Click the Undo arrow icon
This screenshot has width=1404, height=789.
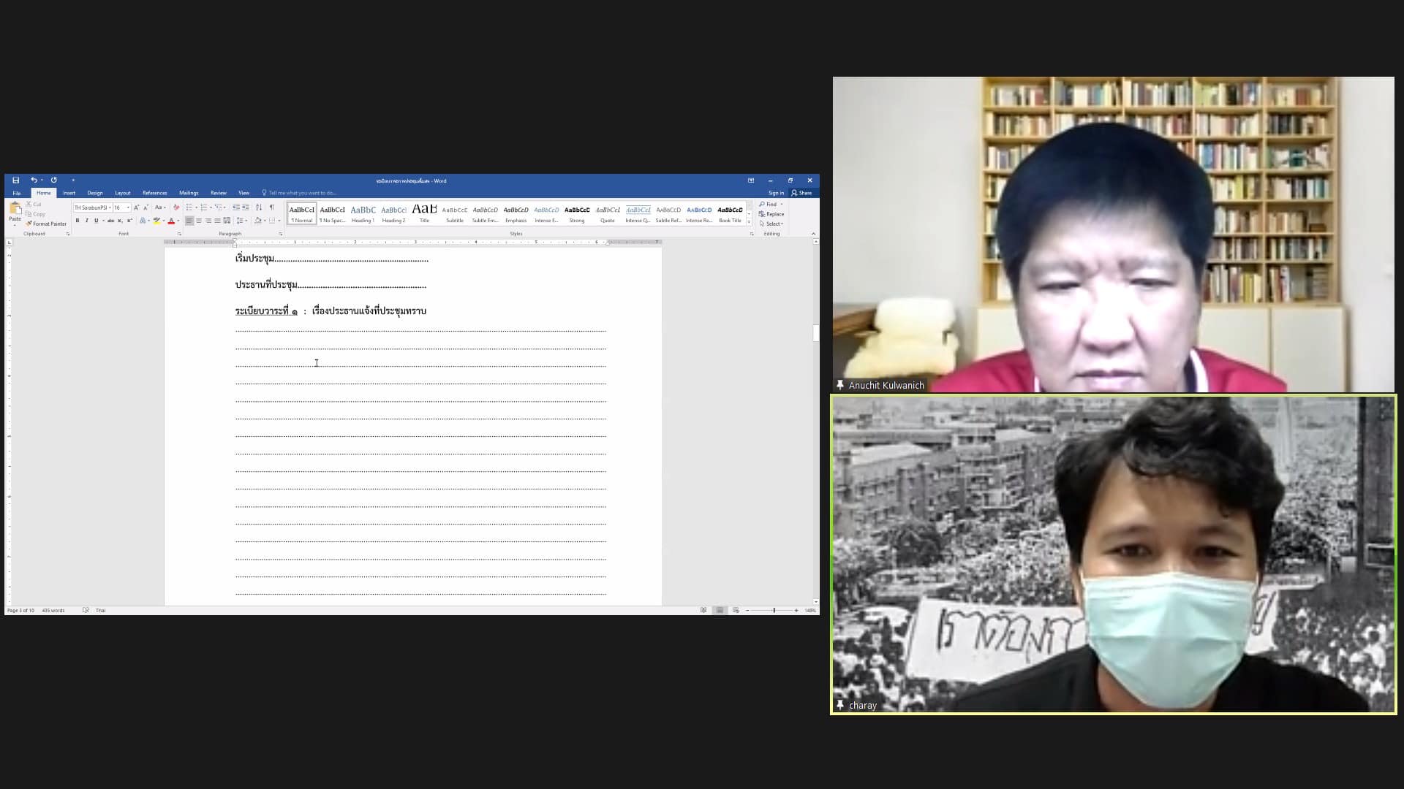34,180
